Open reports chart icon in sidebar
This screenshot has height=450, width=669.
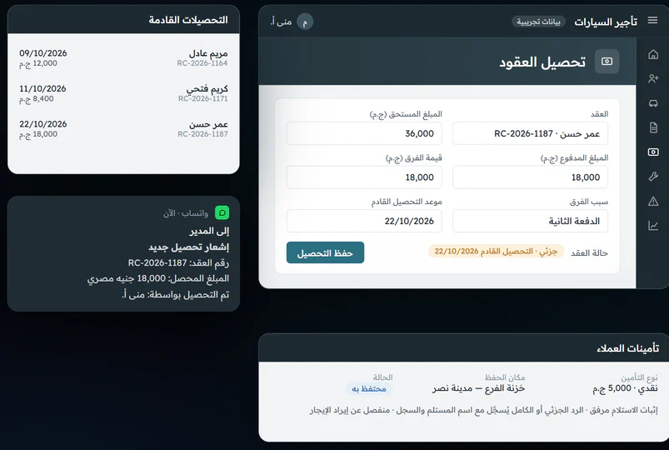coord(653,226)
